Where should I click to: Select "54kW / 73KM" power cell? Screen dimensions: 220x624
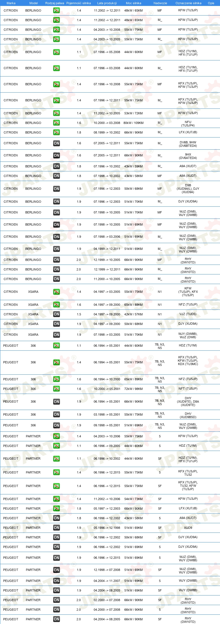133,499
